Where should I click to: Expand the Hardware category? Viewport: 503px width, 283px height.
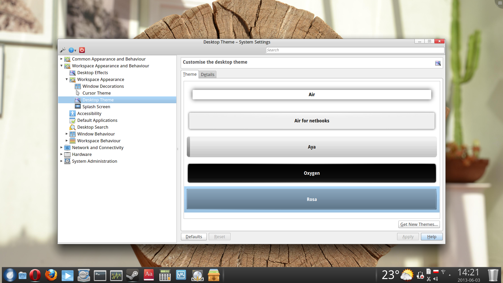pos(62,154)
